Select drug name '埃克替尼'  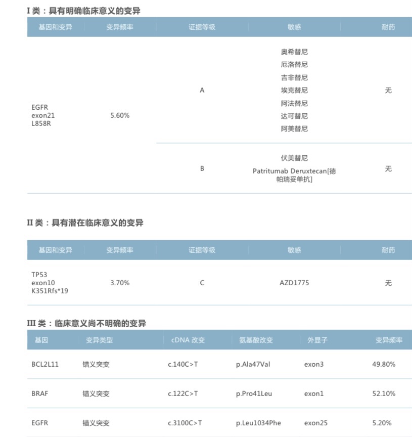[x=294, y=91]
